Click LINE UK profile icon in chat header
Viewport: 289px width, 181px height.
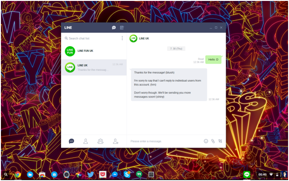coord(133,38)
